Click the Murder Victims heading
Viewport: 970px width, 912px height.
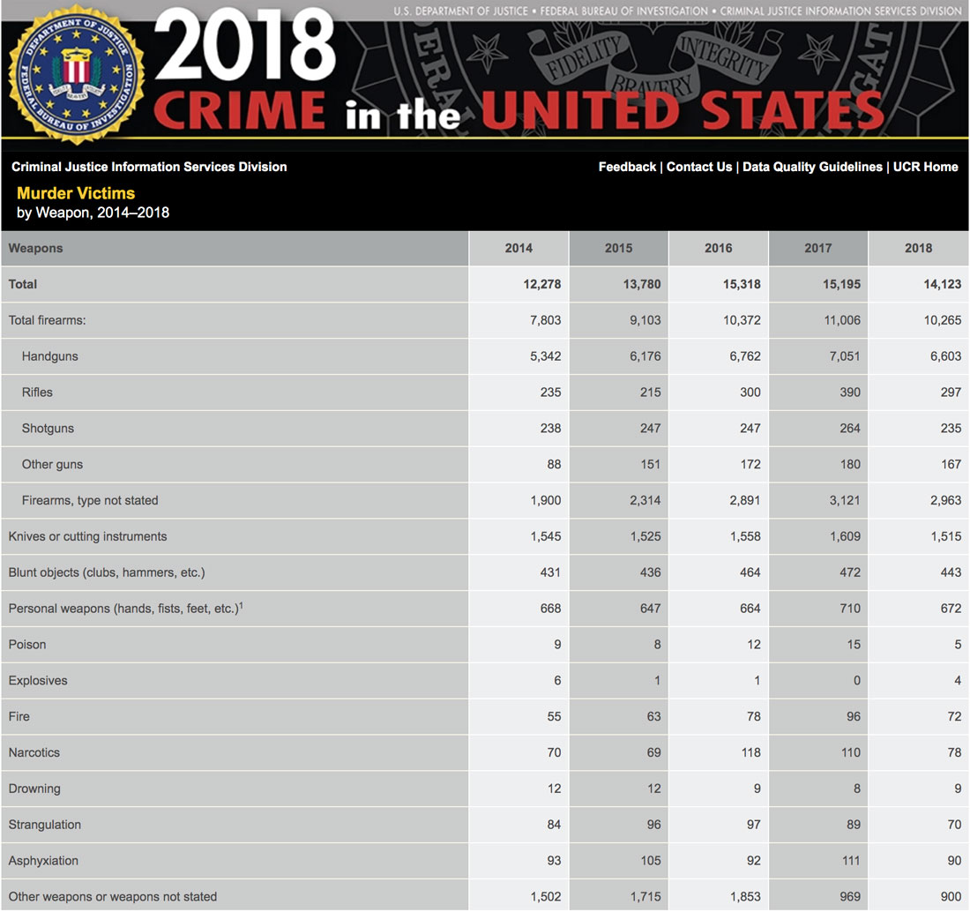coord(76,192)
